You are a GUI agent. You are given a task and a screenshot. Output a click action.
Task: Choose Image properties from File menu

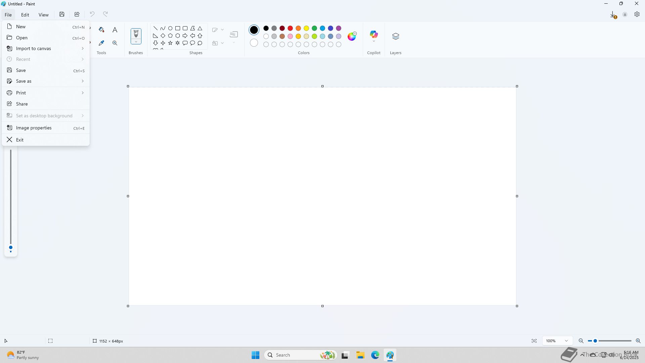(34, 128)
